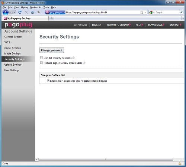Open the Tools menu

[46, 7]
